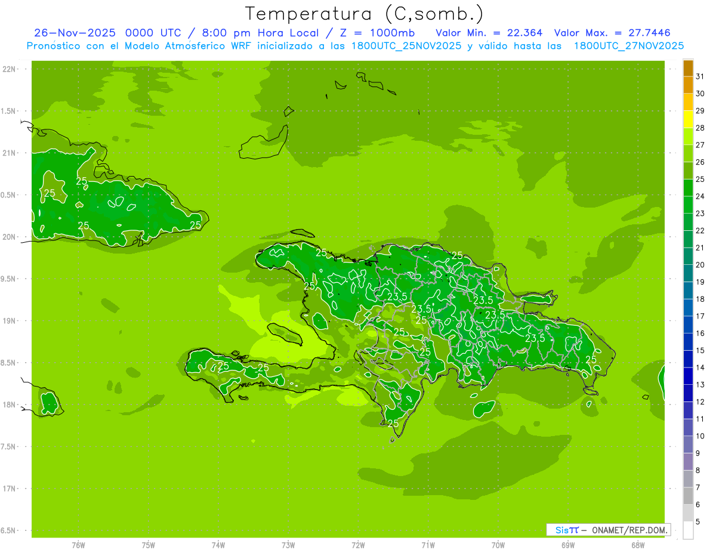Click the 'Valor Min. = 22.364' readout
Image resolution: width=716 pixels, height=553 pixels.
pyautogui.click(x=489, y=33)
